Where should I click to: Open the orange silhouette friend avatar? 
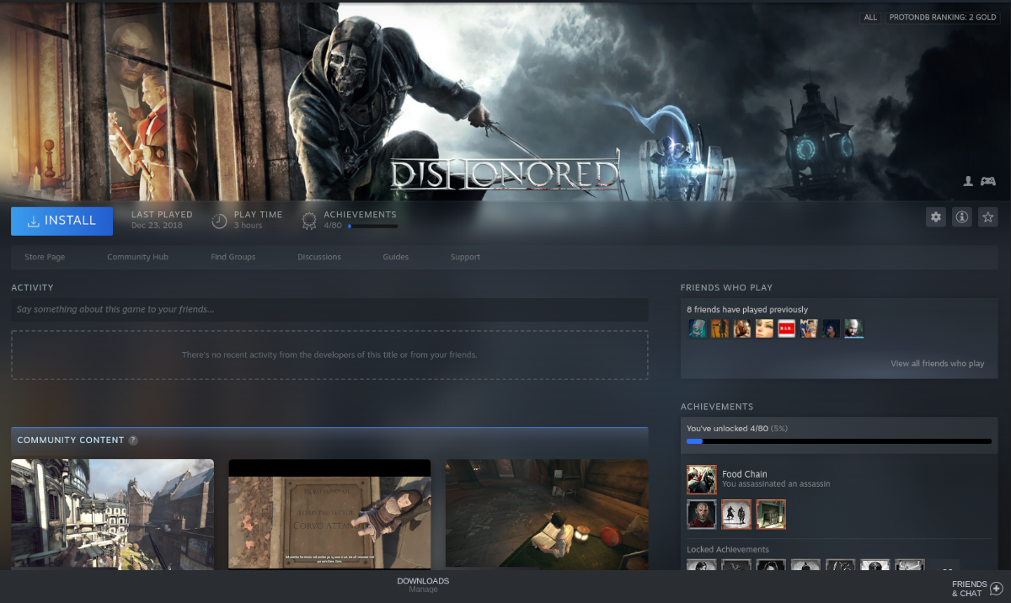[719, 328]
